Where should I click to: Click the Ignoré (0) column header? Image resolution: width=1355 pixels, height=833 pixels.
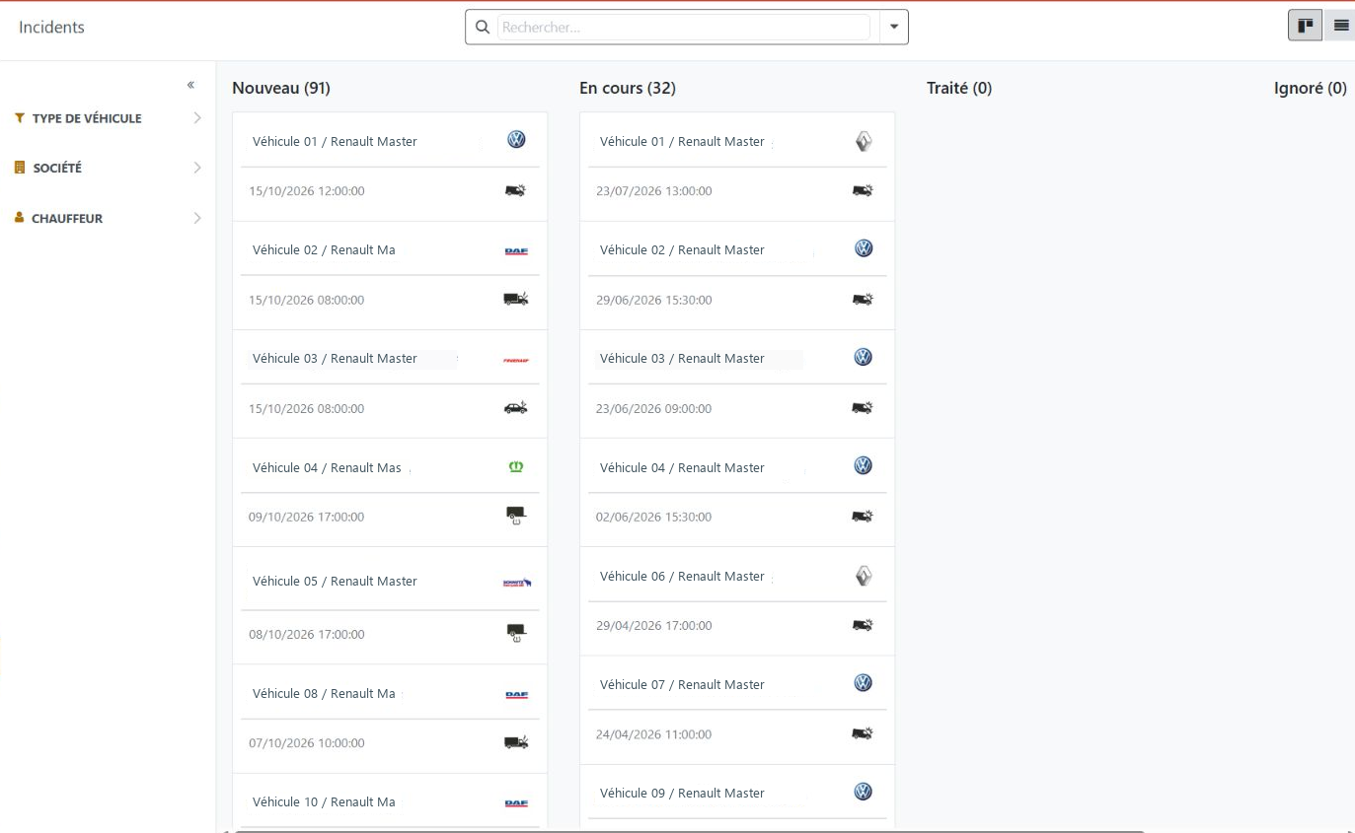tap(1311, 89)
